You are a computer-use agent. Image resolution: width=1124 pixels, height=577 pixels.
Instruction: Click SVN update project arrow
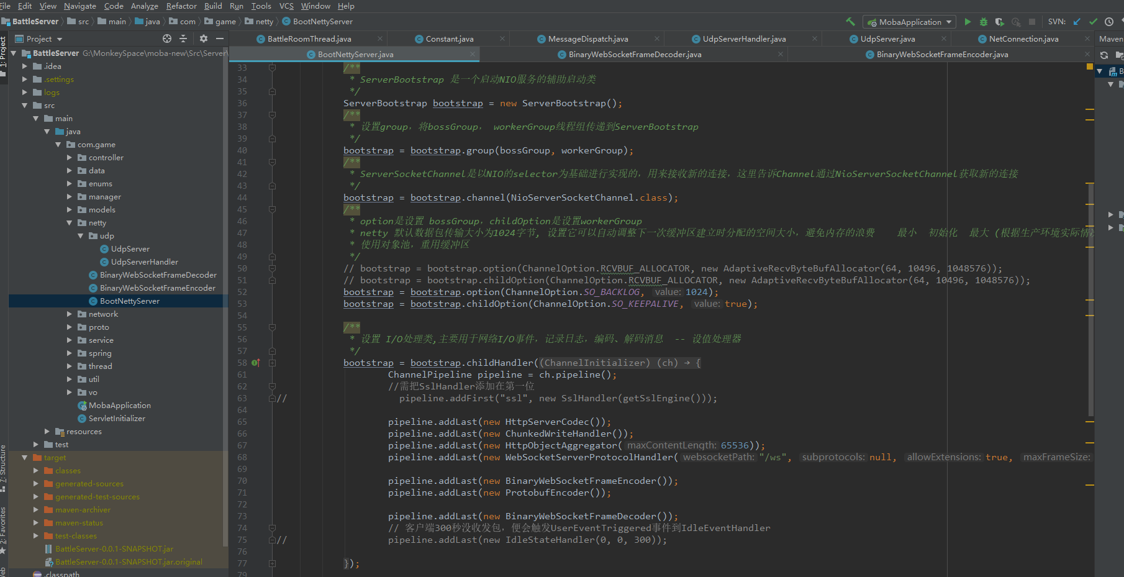[x=1077, y=22]
